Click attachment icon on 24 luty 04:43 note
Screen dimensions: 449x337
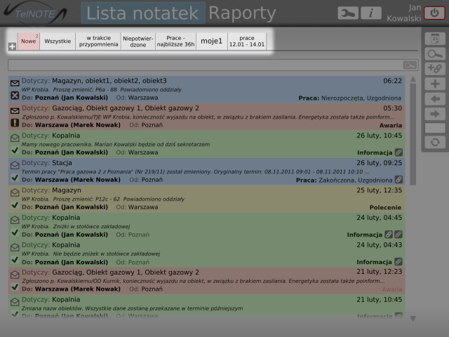point(398,262)
